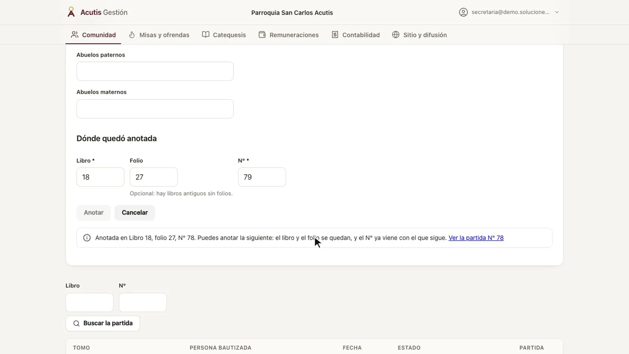The image size is (629, 354).
Task: Open the Ver la partida N° 78 link
Action: point(476,238)
